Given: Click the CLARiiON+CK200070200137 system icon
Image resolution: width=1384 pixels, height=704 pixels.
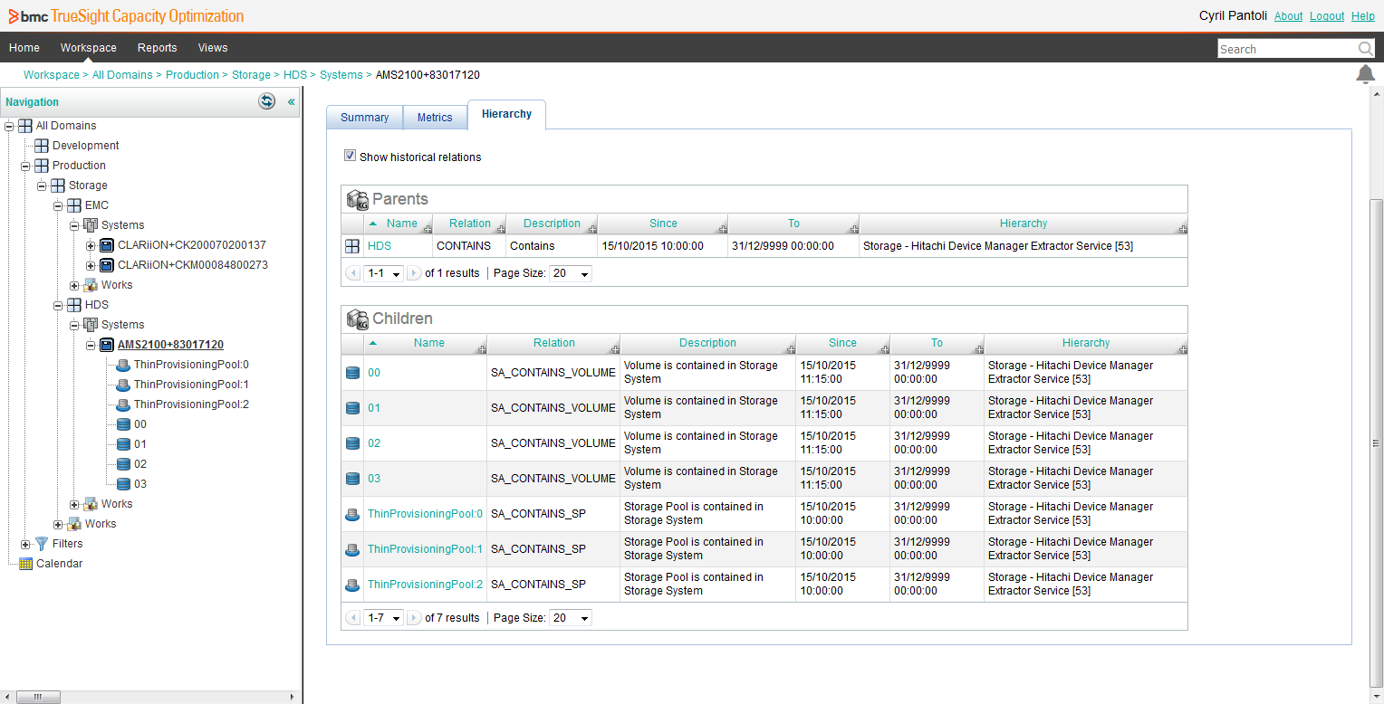Looking at the screenshot, I should [x=107, y=245].
